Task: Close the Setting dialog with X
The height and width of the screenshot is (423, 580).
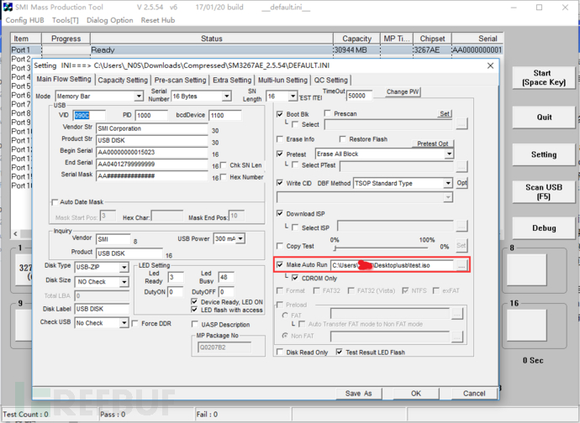Action: pos(490,65)
